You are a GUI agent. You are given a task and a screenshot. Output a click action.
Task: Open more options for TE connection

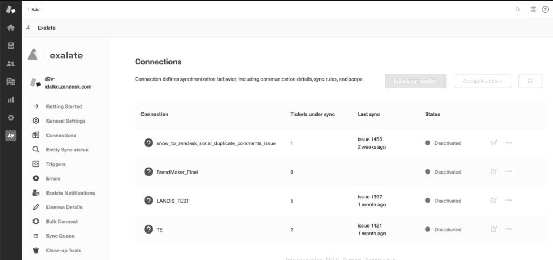(509, 229)
